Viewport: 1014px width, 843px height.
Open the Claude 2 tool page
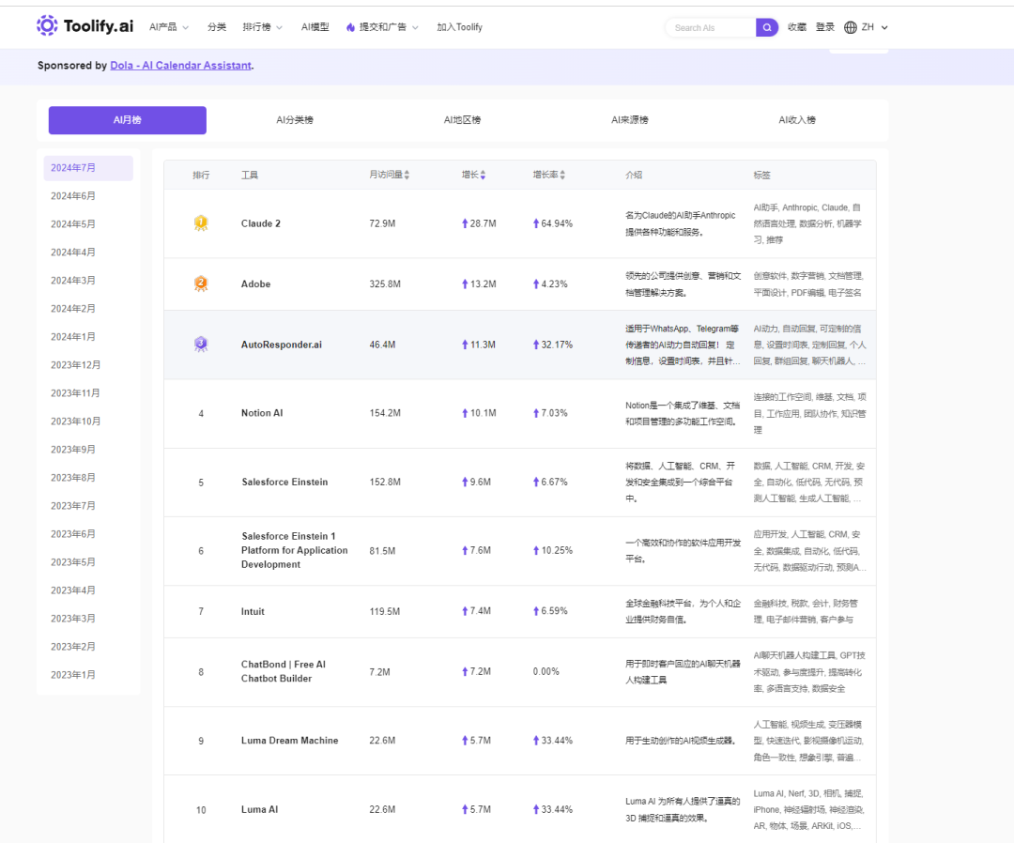(261, 223)
